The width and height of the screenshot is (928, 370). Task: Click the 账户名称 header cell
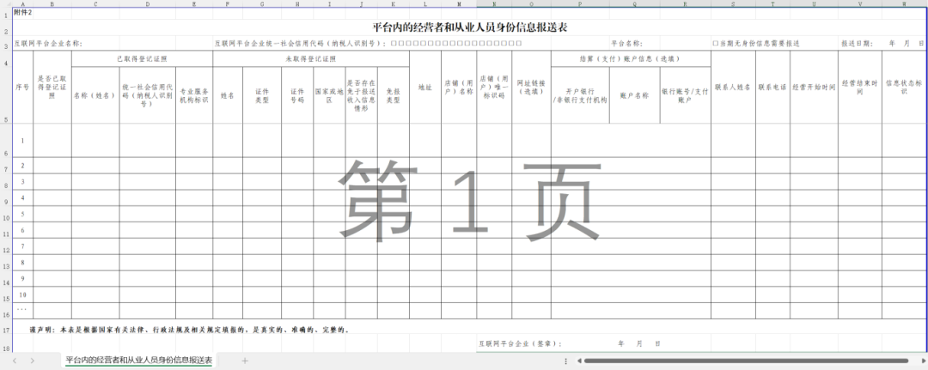tap(634, 94)
